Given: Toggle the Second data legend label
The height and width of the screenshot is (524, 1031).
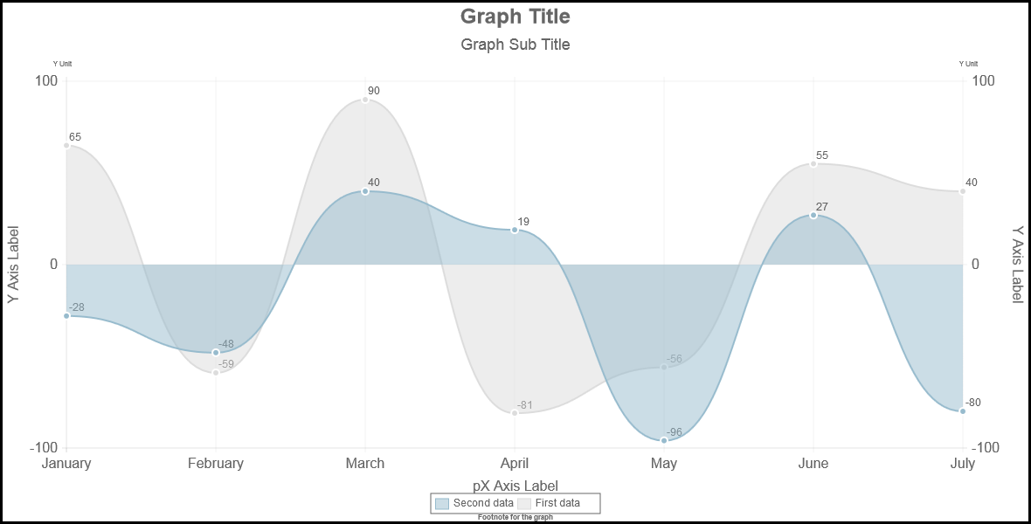Looking at the screenshot, I should click(x=483, y=503).
